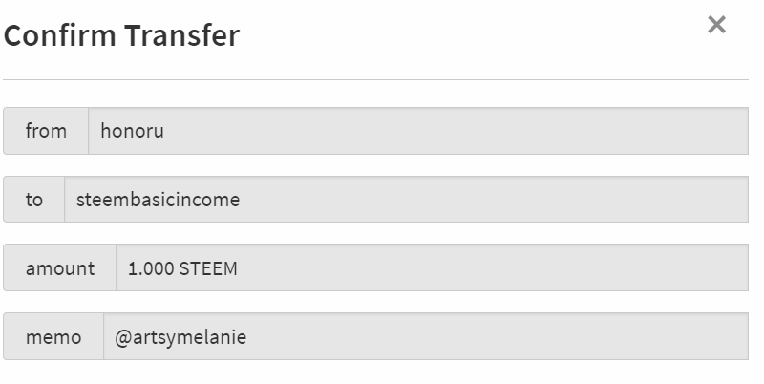Screen dimensions: 764x384
Task: Click the "from" label box
Action: (x=46, y=131)
